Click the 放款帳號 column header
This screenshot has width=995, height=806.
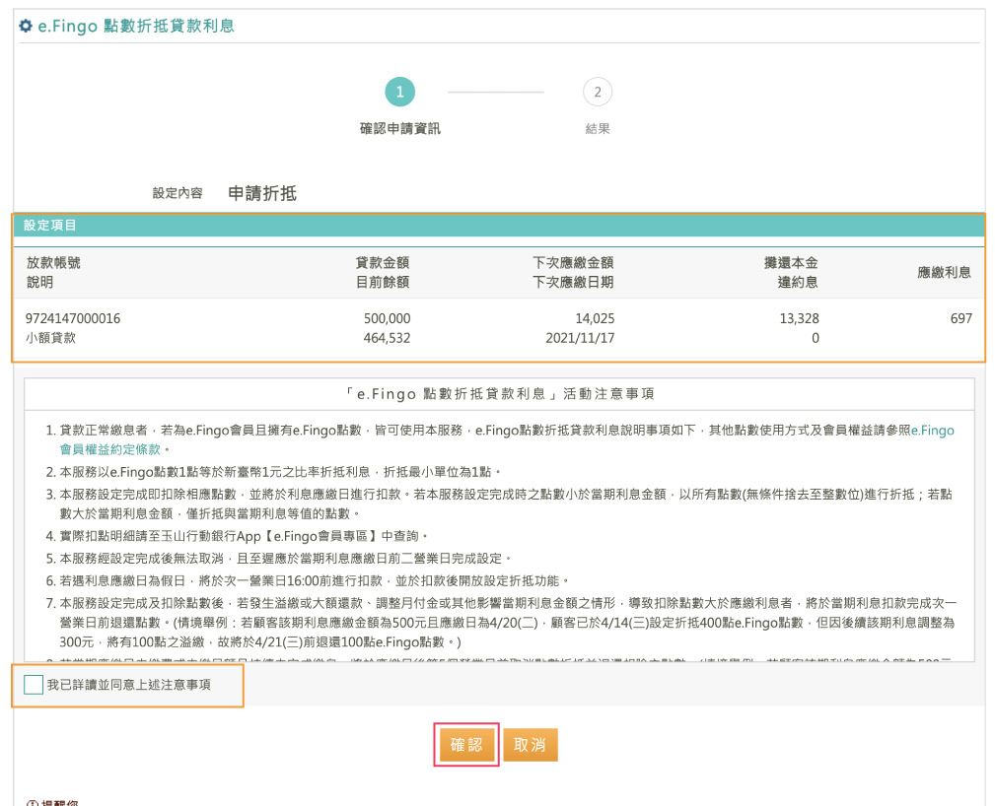pos(53,262)
